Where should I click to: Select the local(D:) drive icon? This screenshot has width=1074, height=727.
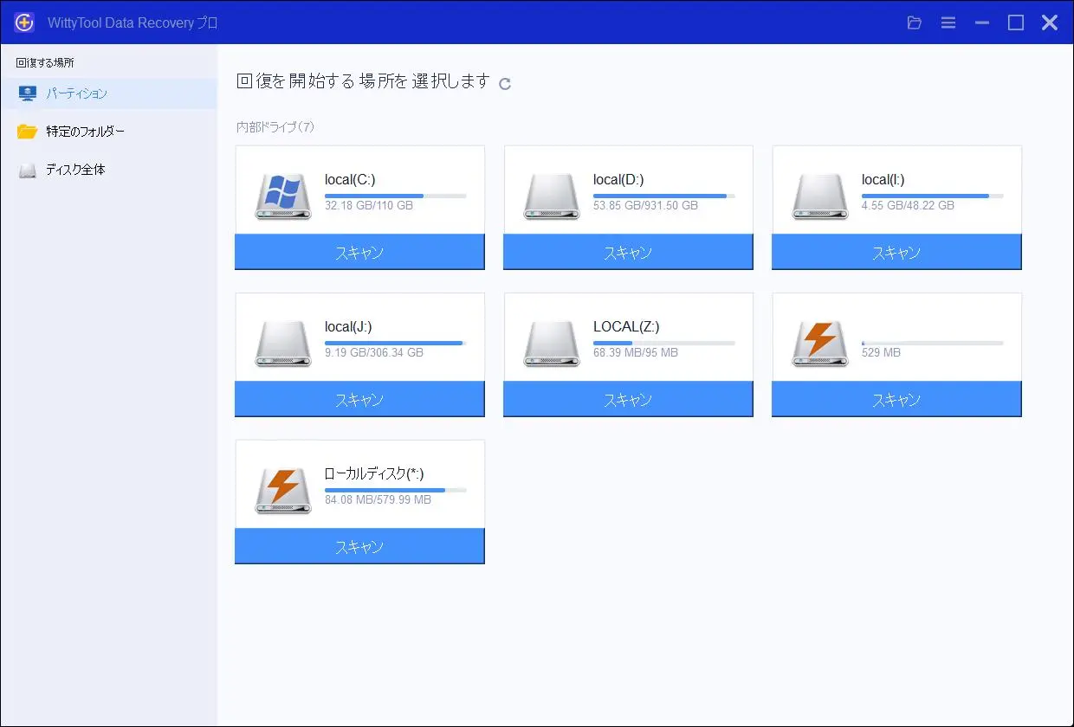[551, 195]
